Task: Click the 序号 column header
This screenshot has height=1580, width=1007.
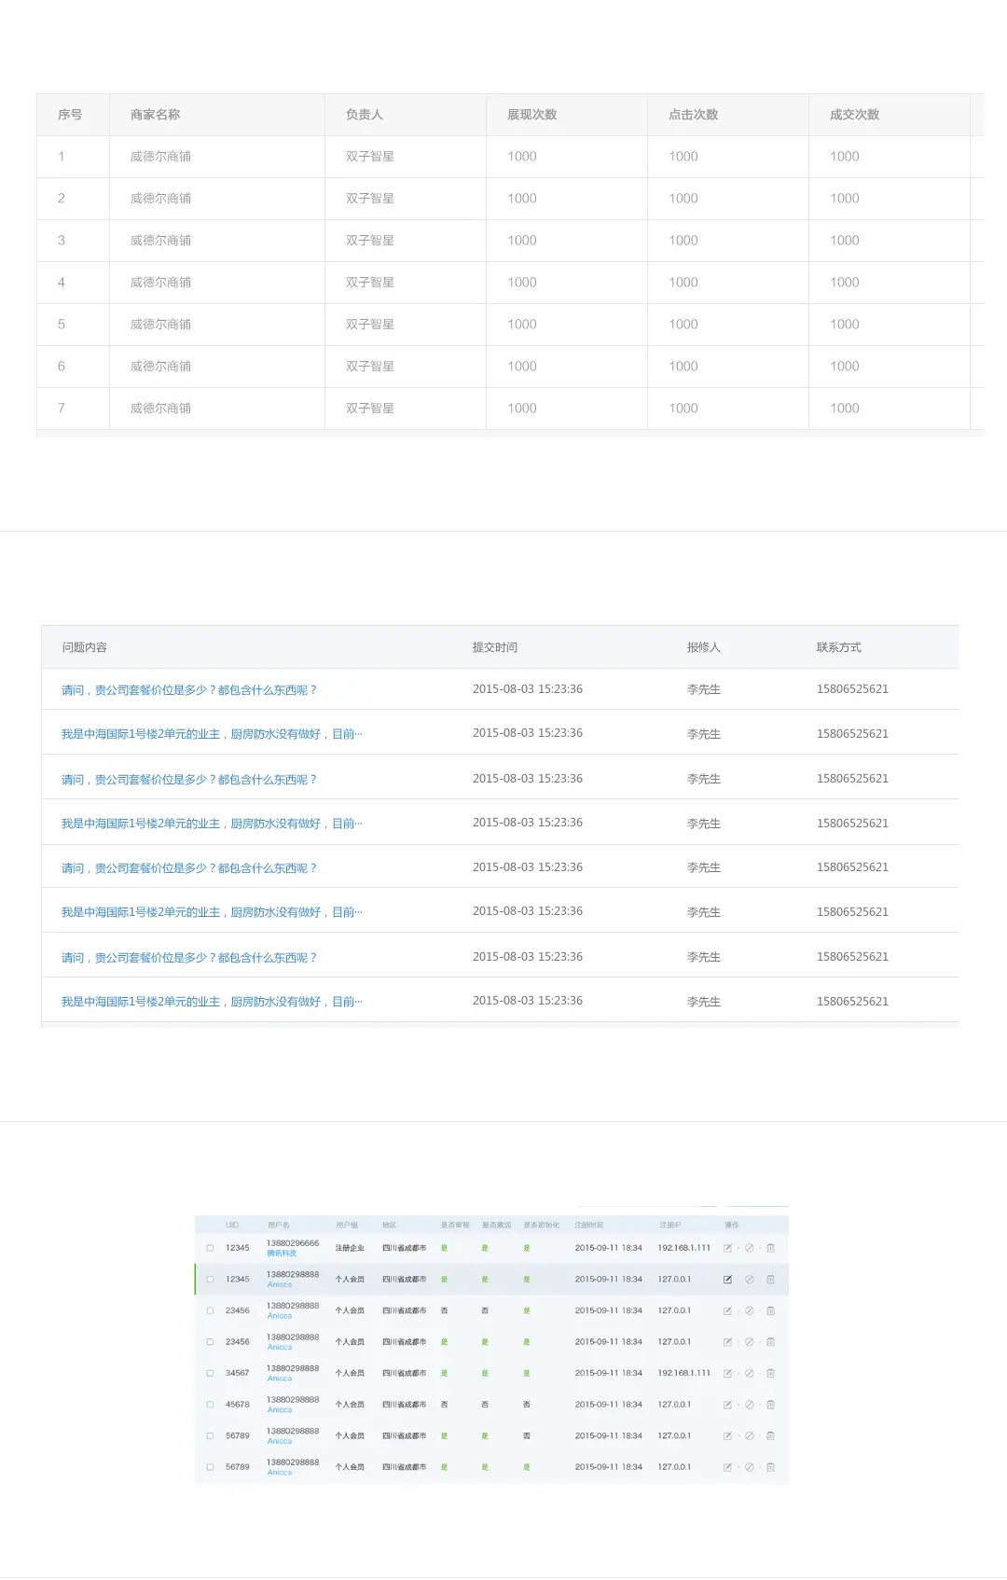Action: (70, 115)
